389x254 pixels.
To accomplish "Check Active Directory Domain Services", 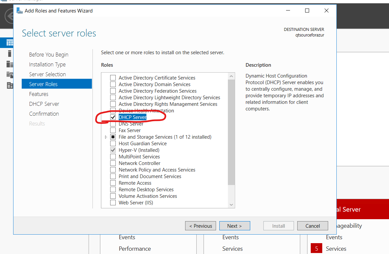I will 113,84.
